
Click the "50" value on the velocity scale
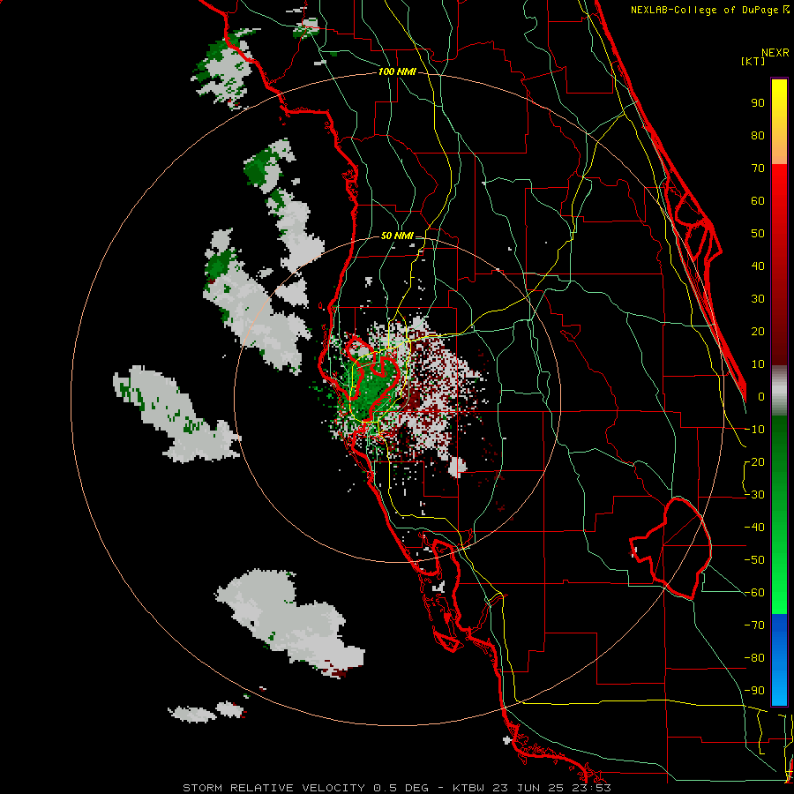758,234
